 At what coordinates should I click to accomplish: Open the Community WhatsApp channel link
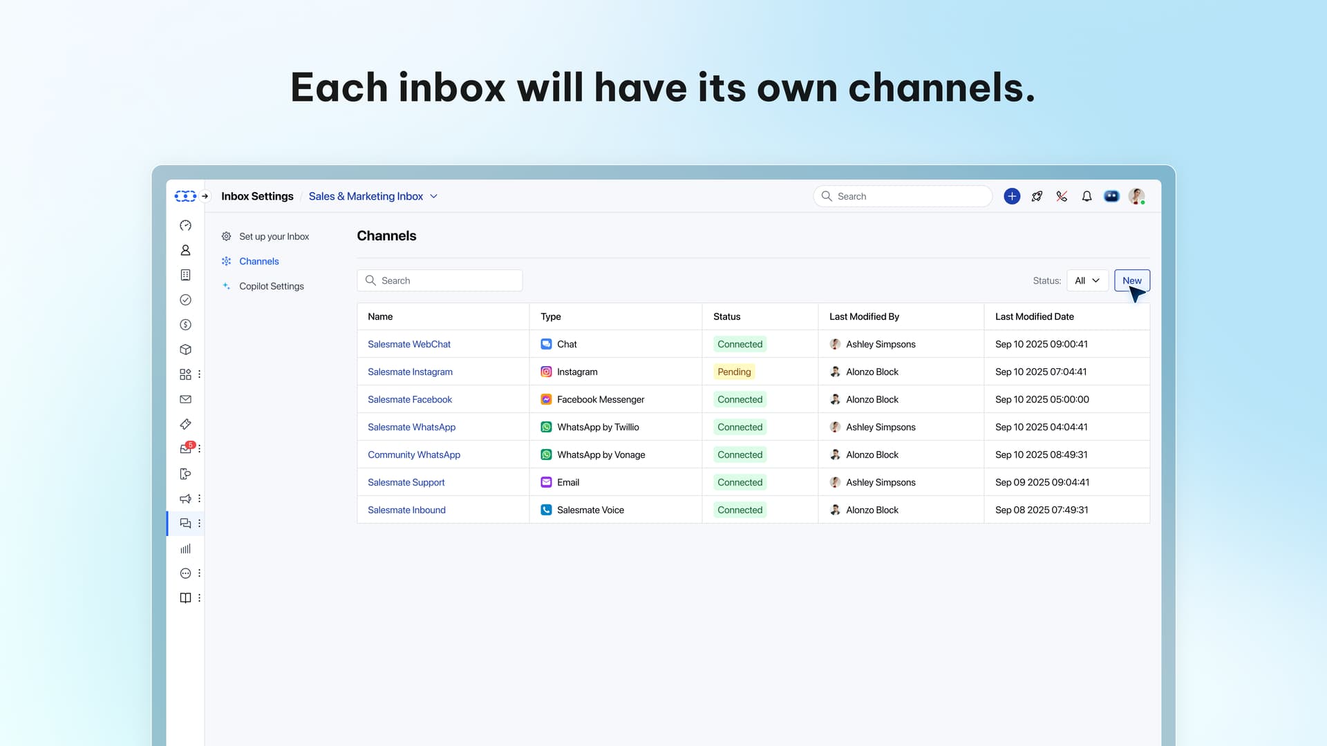413,455
